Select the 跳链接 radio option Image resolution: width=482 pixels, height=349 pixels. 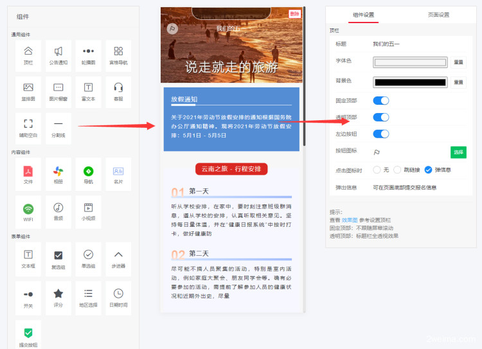point(398,170)
